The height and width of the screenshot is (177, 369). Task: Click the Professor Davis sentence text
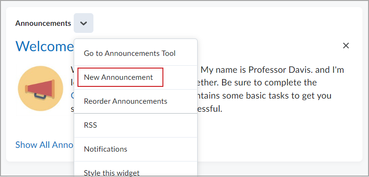pyautogui.click(x=272, y=70)
